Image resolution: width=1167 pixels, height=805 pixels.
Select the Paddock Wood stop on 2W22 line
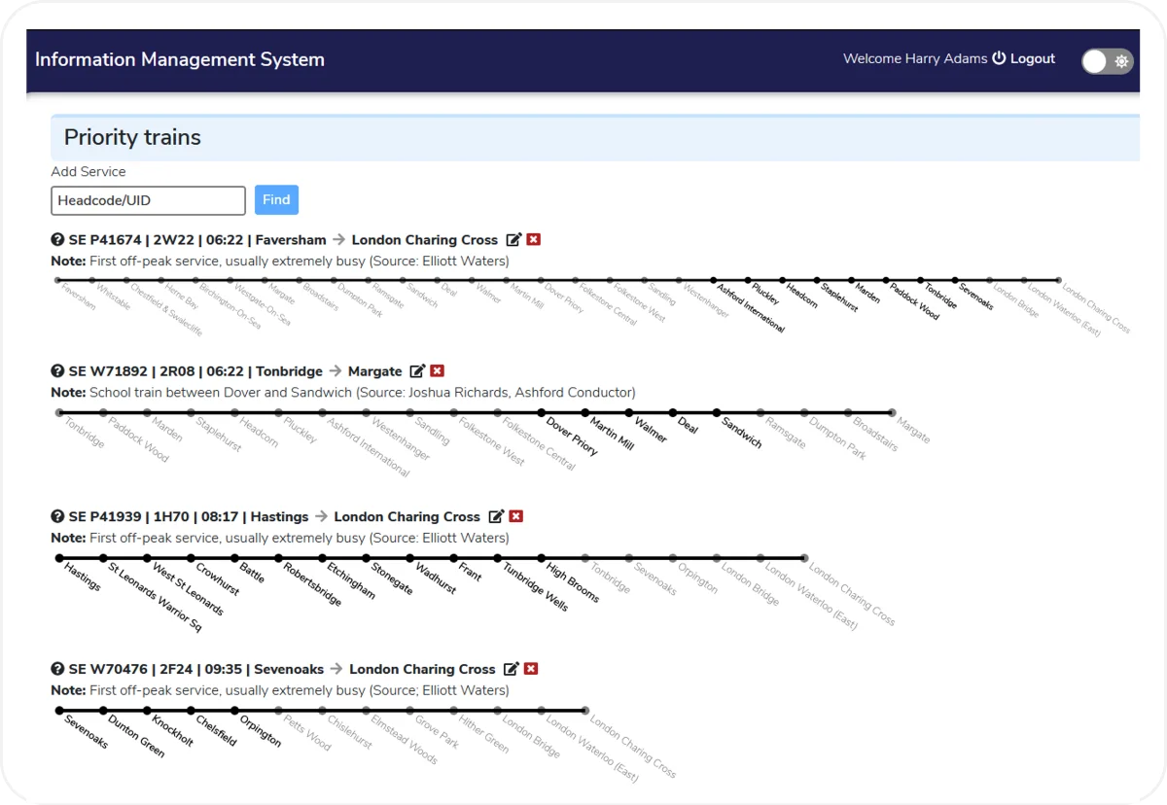click(886, 280)
